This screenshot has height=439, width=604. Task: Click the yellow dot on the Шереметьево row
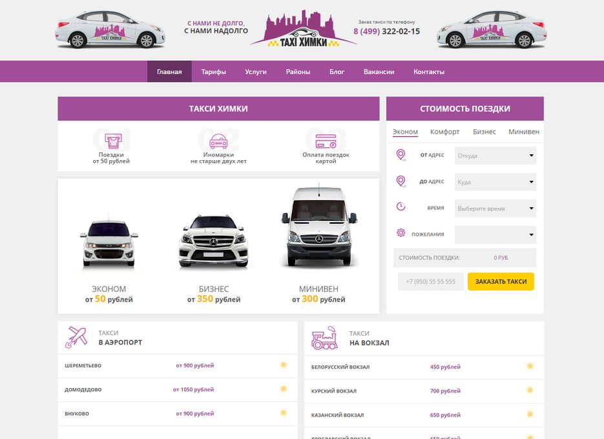tap(284, 365)
